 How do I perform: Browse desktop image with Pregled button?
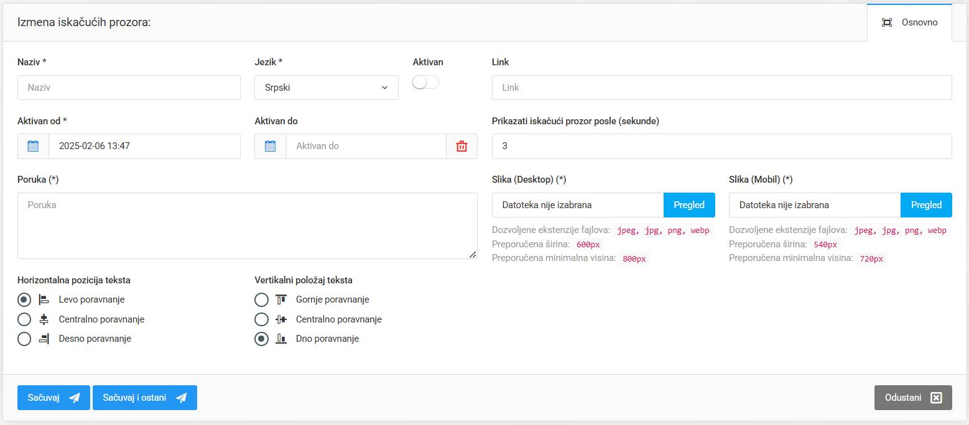tap(689, 205)
